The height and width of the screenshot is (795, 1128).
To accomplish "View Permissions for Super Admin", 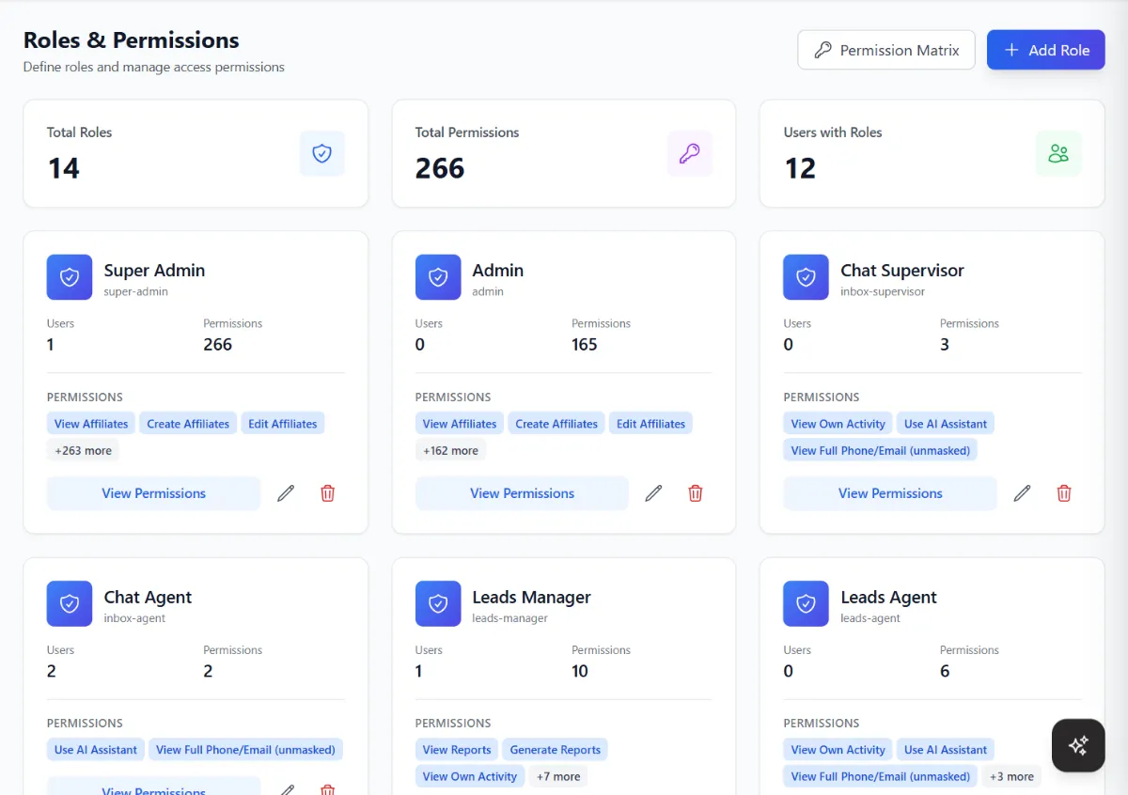I will coord(153,493).
